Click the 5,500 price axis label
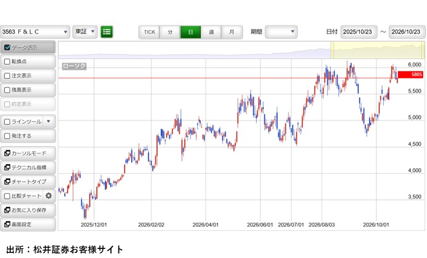The image size is (427, 258). 414,91
